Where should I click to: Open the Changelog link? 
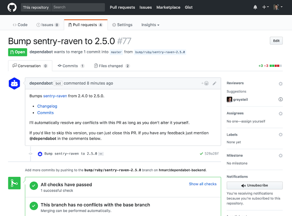tap(47, 106)
